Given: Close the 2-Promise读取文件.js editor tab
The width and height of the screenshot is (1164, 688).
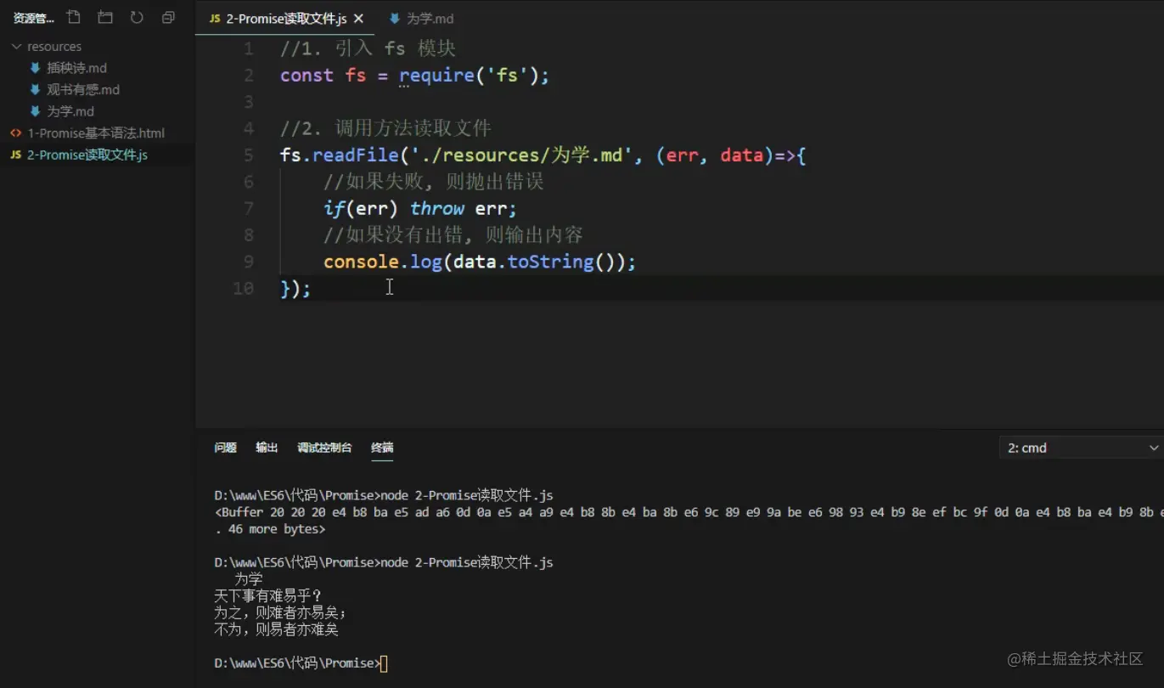Looking at the screenshot, I should [x=358, y=18].
